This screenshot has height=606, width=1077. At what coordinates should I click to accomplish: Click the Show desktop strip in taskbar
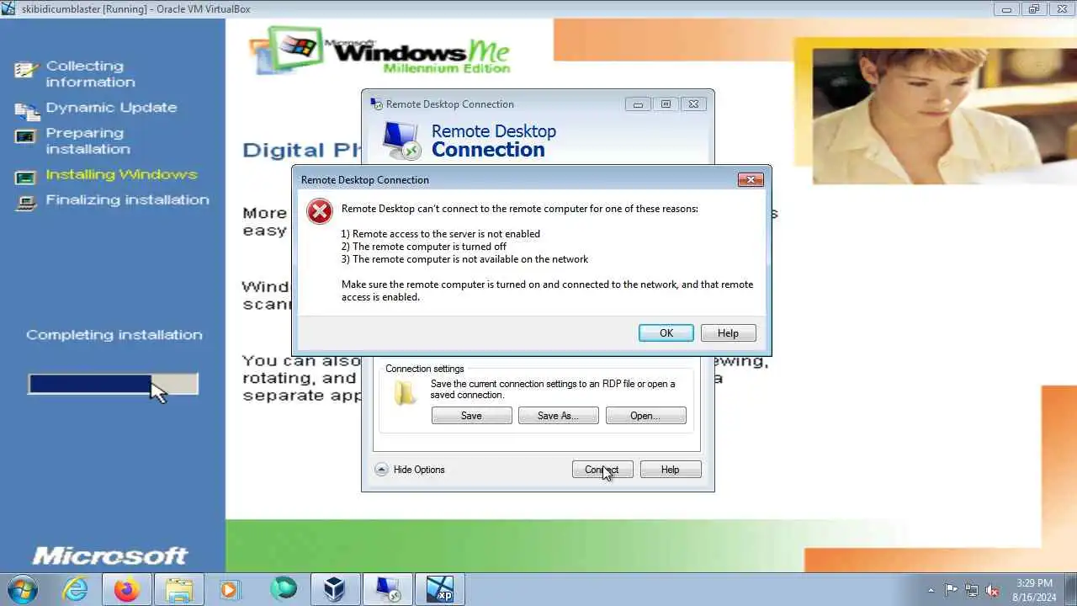coord(1070,589)
